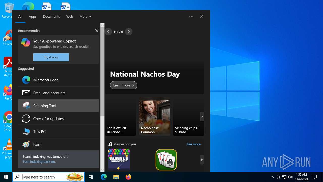The width and height of the screenshot is (323, 182).
Task: Open the Solitaire cards game tile
Action: 166,160
